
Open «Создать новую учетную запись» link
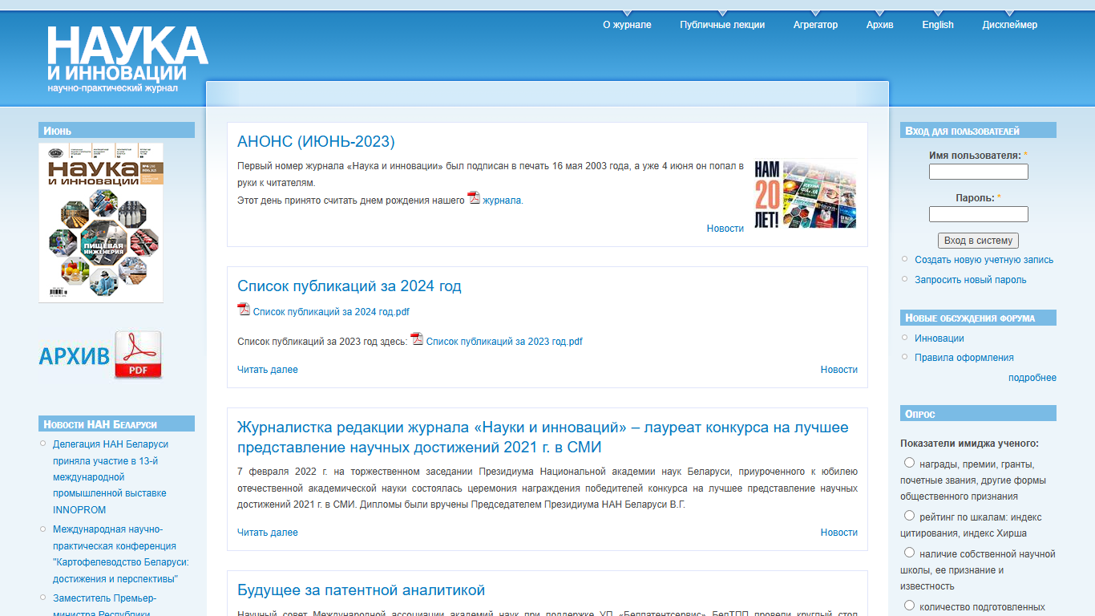pos(984,260)
